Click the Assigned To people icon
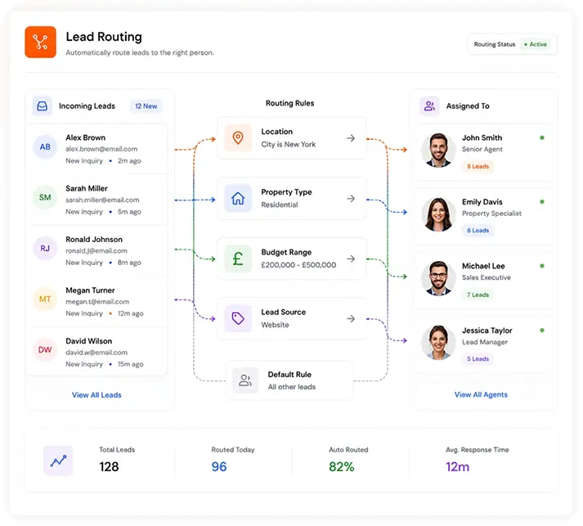 pos(429,106)
